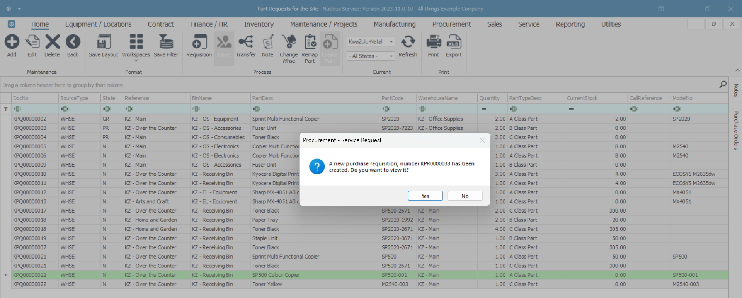Sort by the SourceType column header

(80, 98)
